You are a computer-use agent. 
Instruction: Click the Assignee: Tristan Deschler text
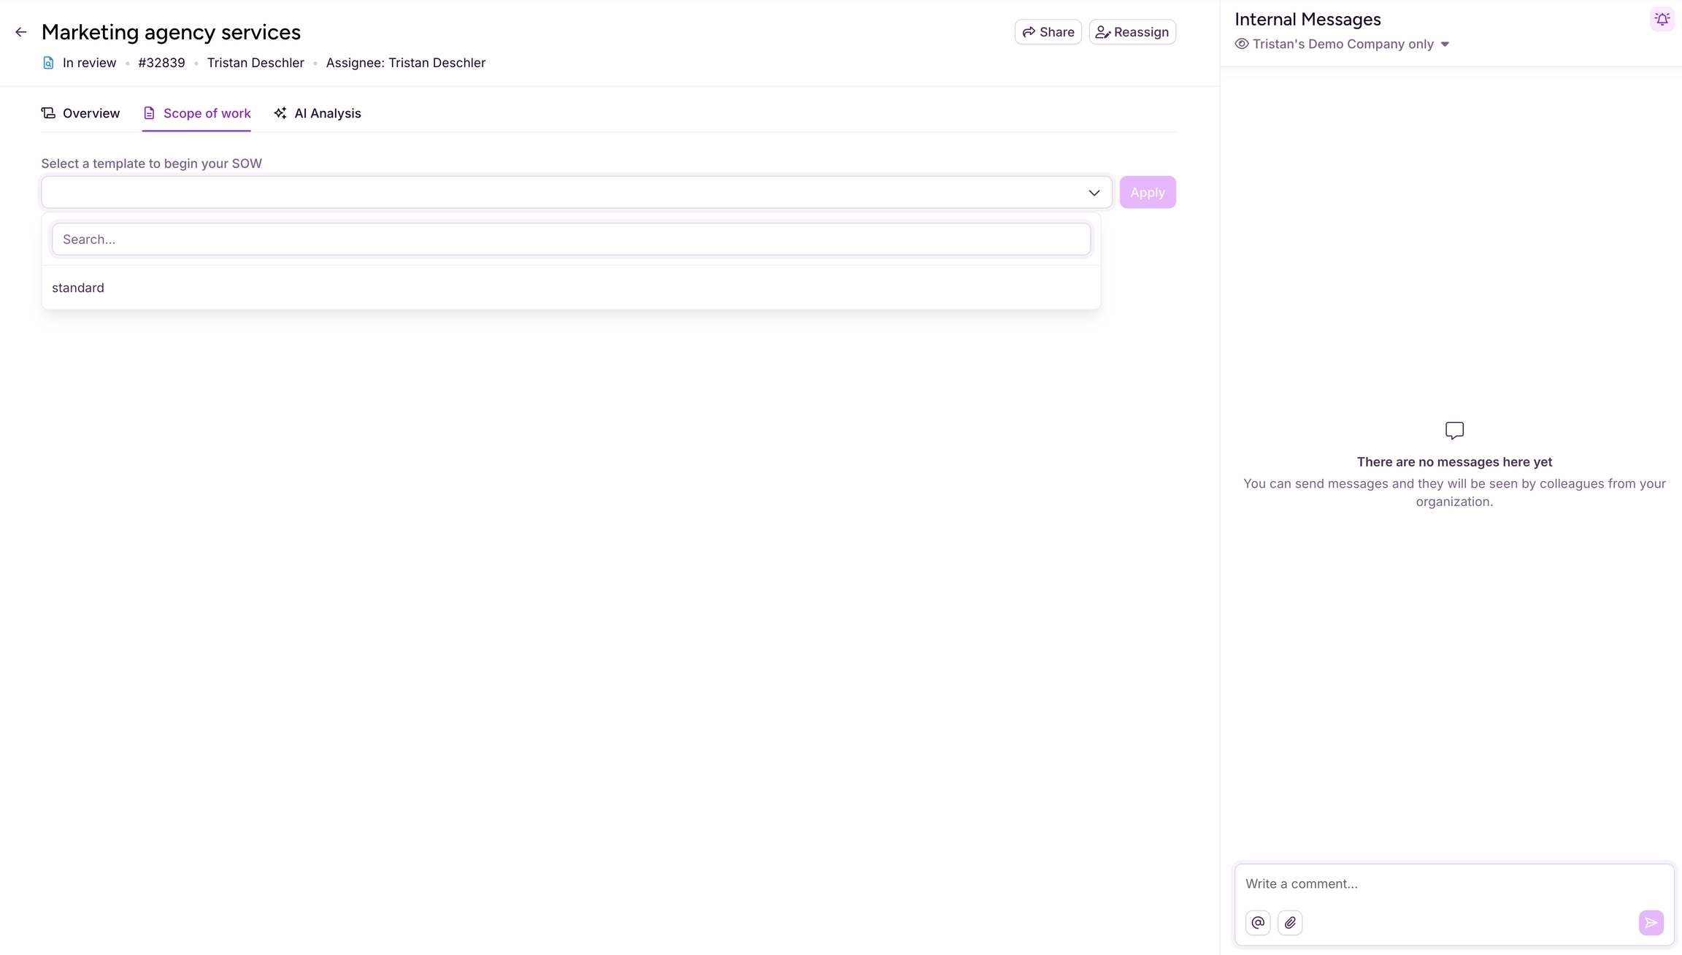pyautogui.click(x=405, y=63)
